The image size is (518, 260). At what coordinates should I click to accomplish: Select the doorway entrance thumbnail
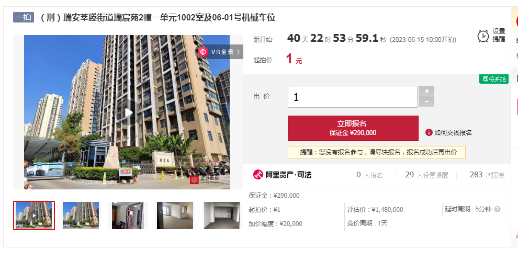(x=128, y=216)
